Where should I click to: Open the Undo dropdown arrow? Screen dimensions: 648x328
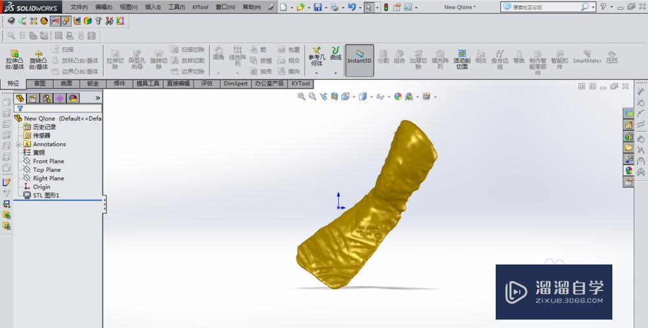(360, 7)
